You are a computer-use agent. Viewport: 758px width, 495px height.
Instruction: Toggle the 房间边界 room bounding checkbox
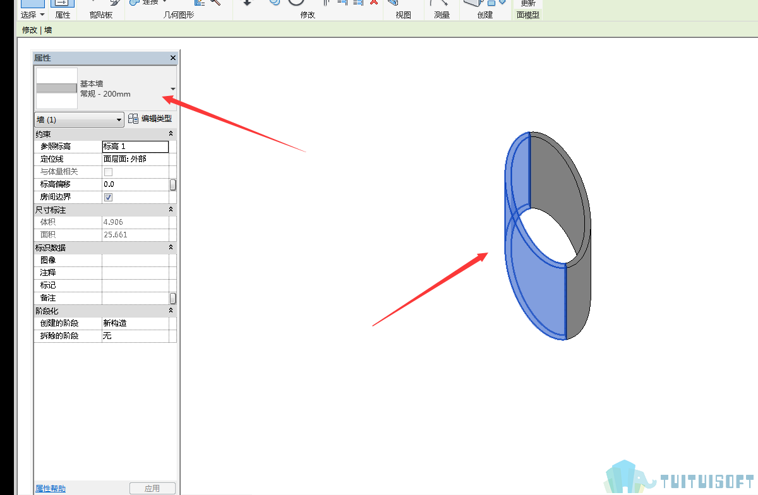click(x=108, y=197)
